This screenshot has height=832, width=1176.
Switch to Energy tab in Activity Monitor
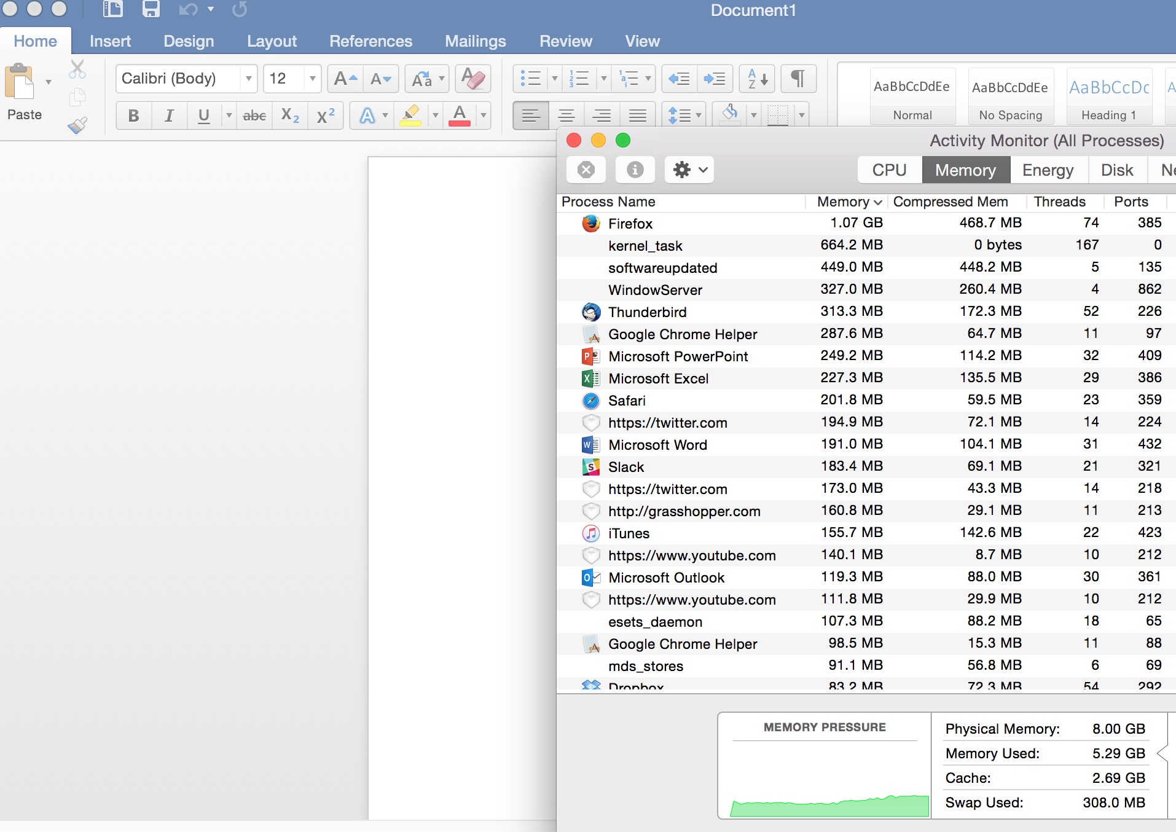point(1048,170)
